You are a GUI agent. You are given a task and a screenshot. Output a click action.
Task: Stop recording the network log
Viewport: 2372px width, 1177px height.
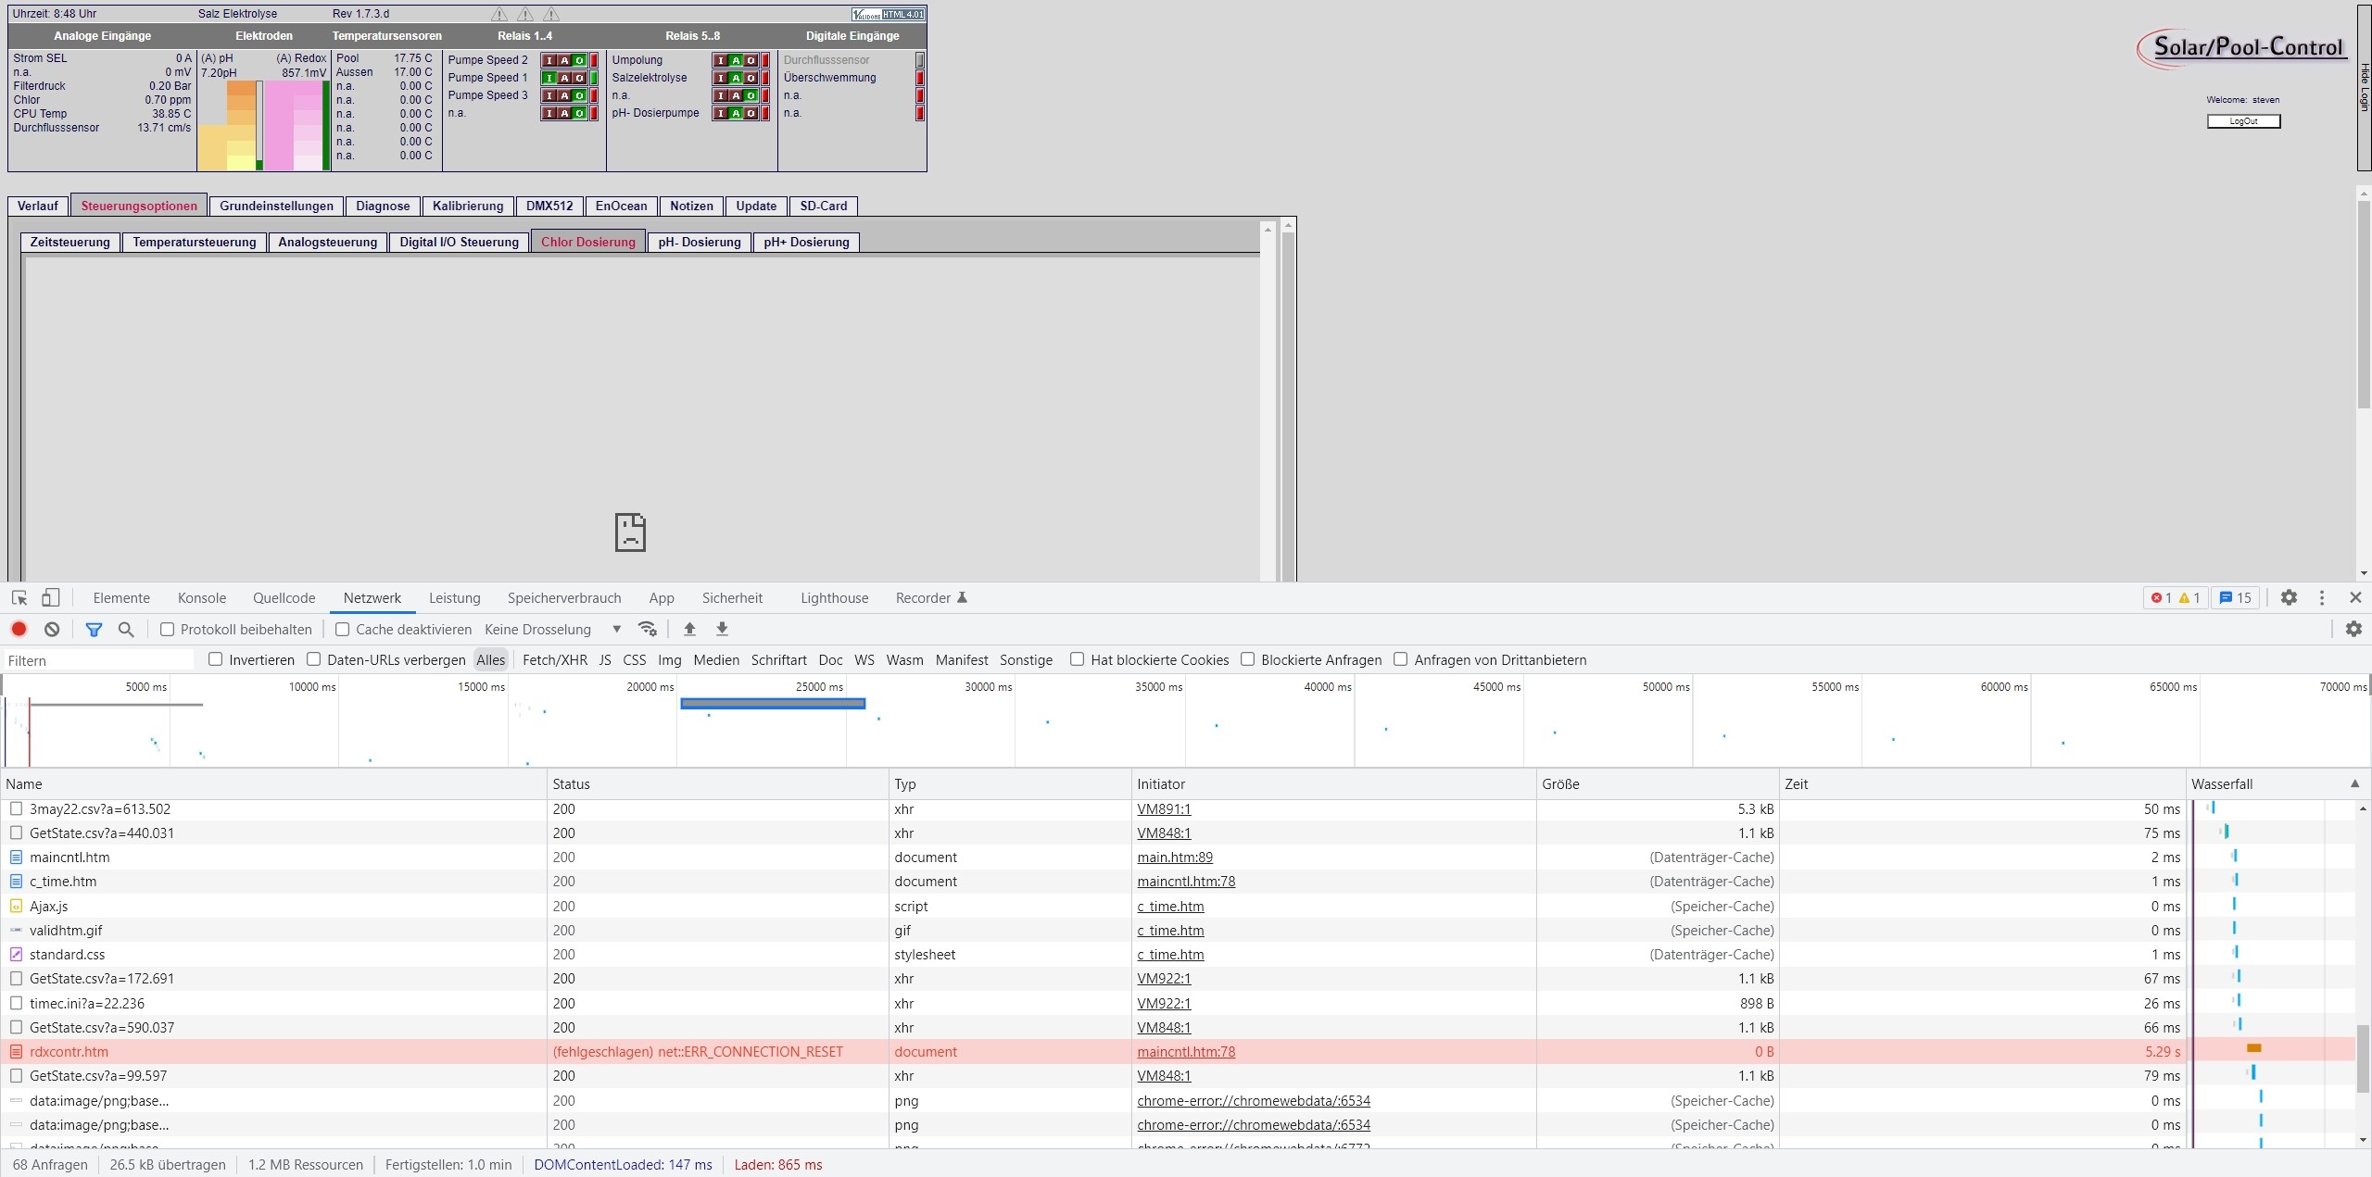[x=19, y=630]
